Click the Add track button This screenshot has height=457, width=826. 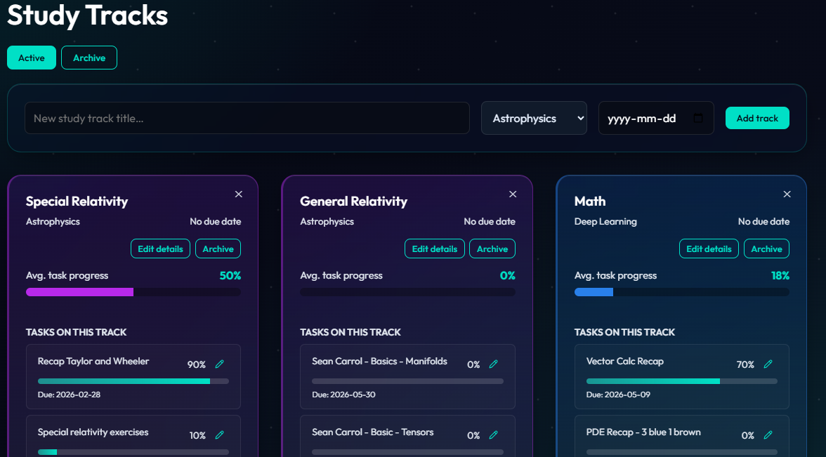[757, 118]
